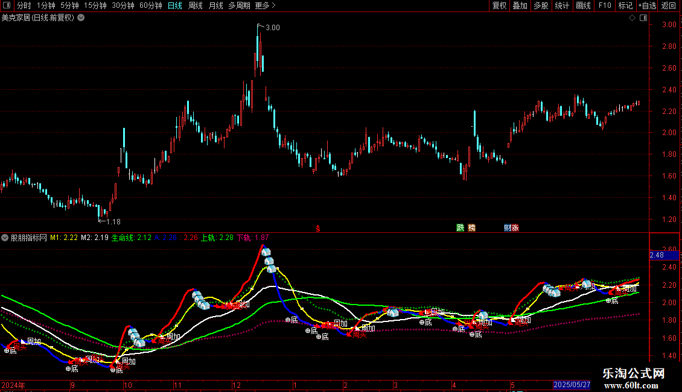Click the orange 榜 event tag
682x392 pixels.
point(471,228)
